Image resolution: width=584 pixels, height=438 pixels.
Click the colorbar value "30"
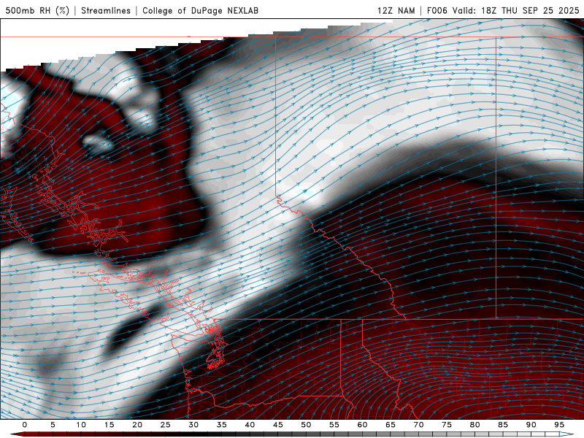pos(193,425)
